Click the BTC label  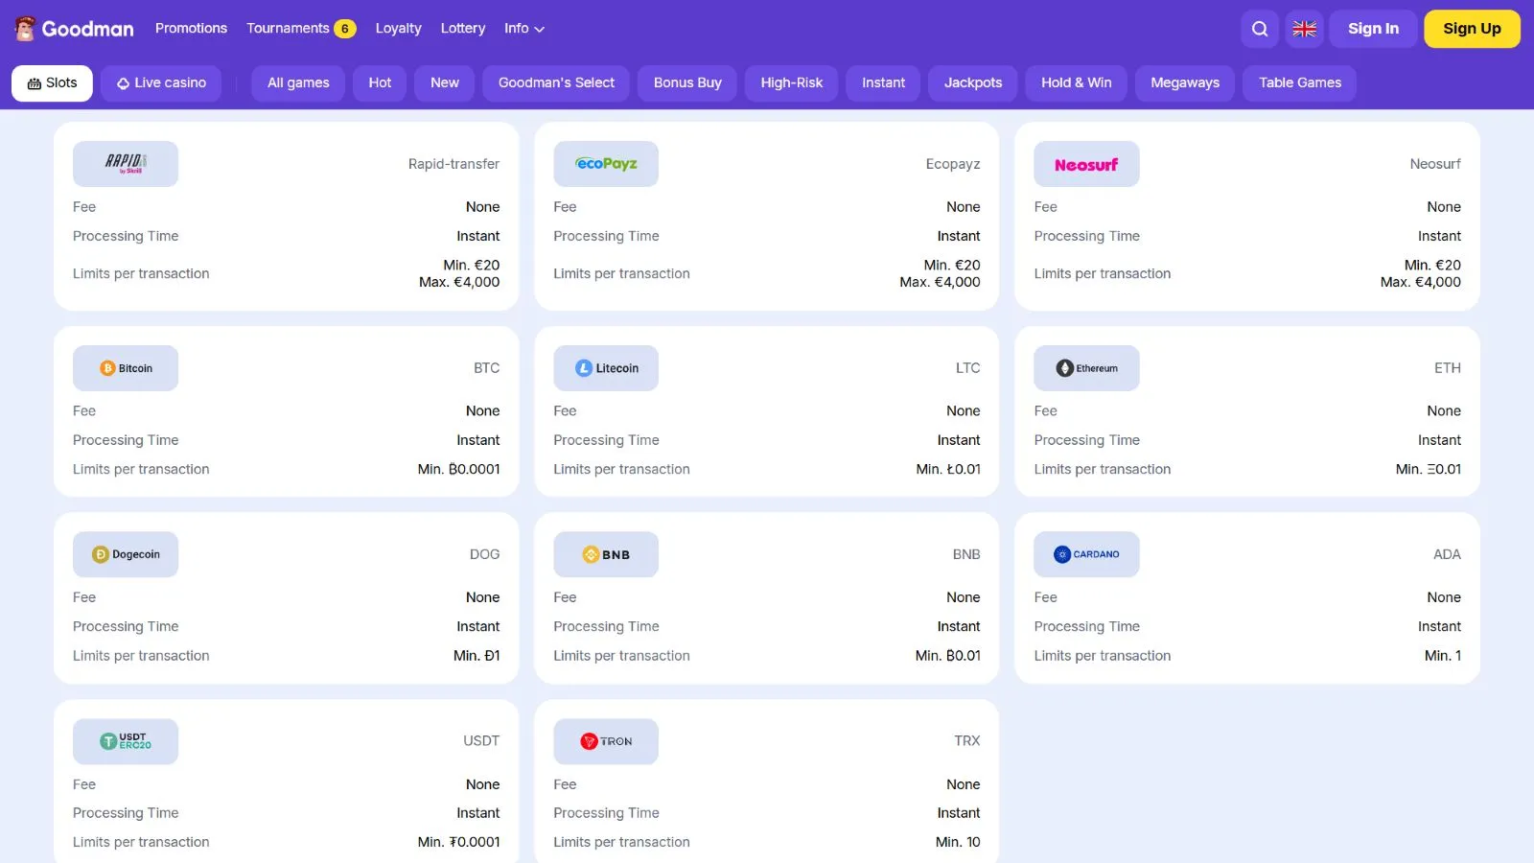click(x=486, y=368)
